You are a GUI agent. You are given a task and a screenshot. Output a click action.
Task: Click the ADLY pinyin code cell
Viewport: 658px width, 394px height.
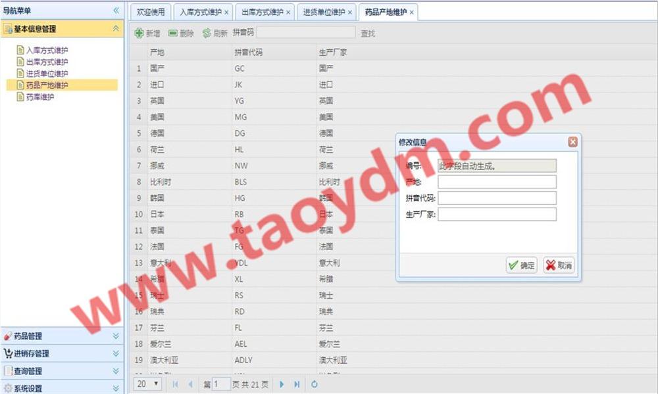click(274, 360)
